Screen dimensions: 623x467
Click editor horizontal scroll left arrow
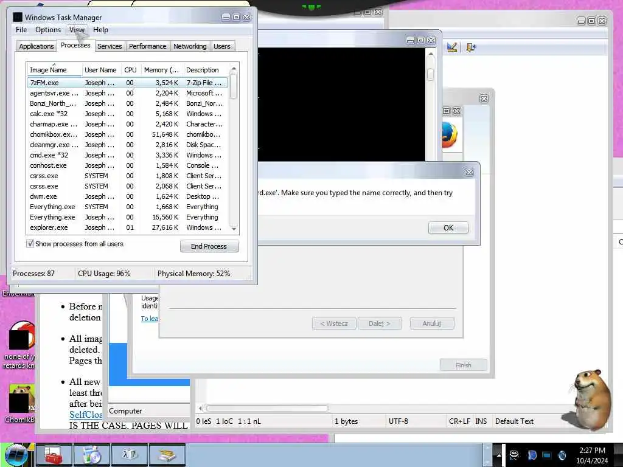200,408
